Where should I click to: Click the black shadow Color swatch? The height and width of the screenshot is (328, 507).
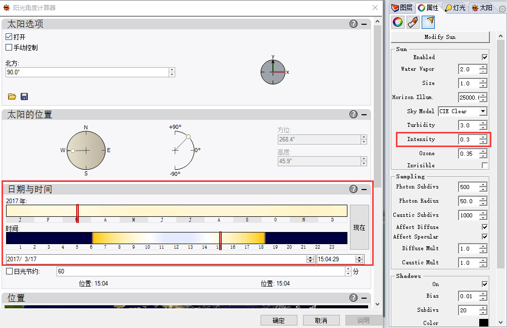tap(484, 322)
